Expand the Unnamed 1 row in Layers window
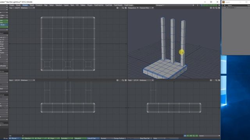This screenshot has height=140, width=250. (227, 7)
